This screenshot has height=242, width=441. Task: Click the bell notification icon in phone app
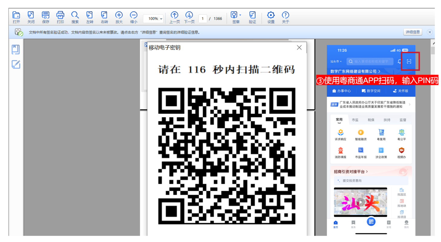pos(399,61)
